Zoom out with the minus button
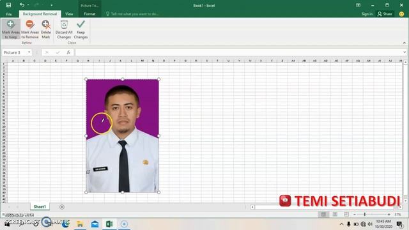Viewport: 409px width, 230px height. [355, 215]
